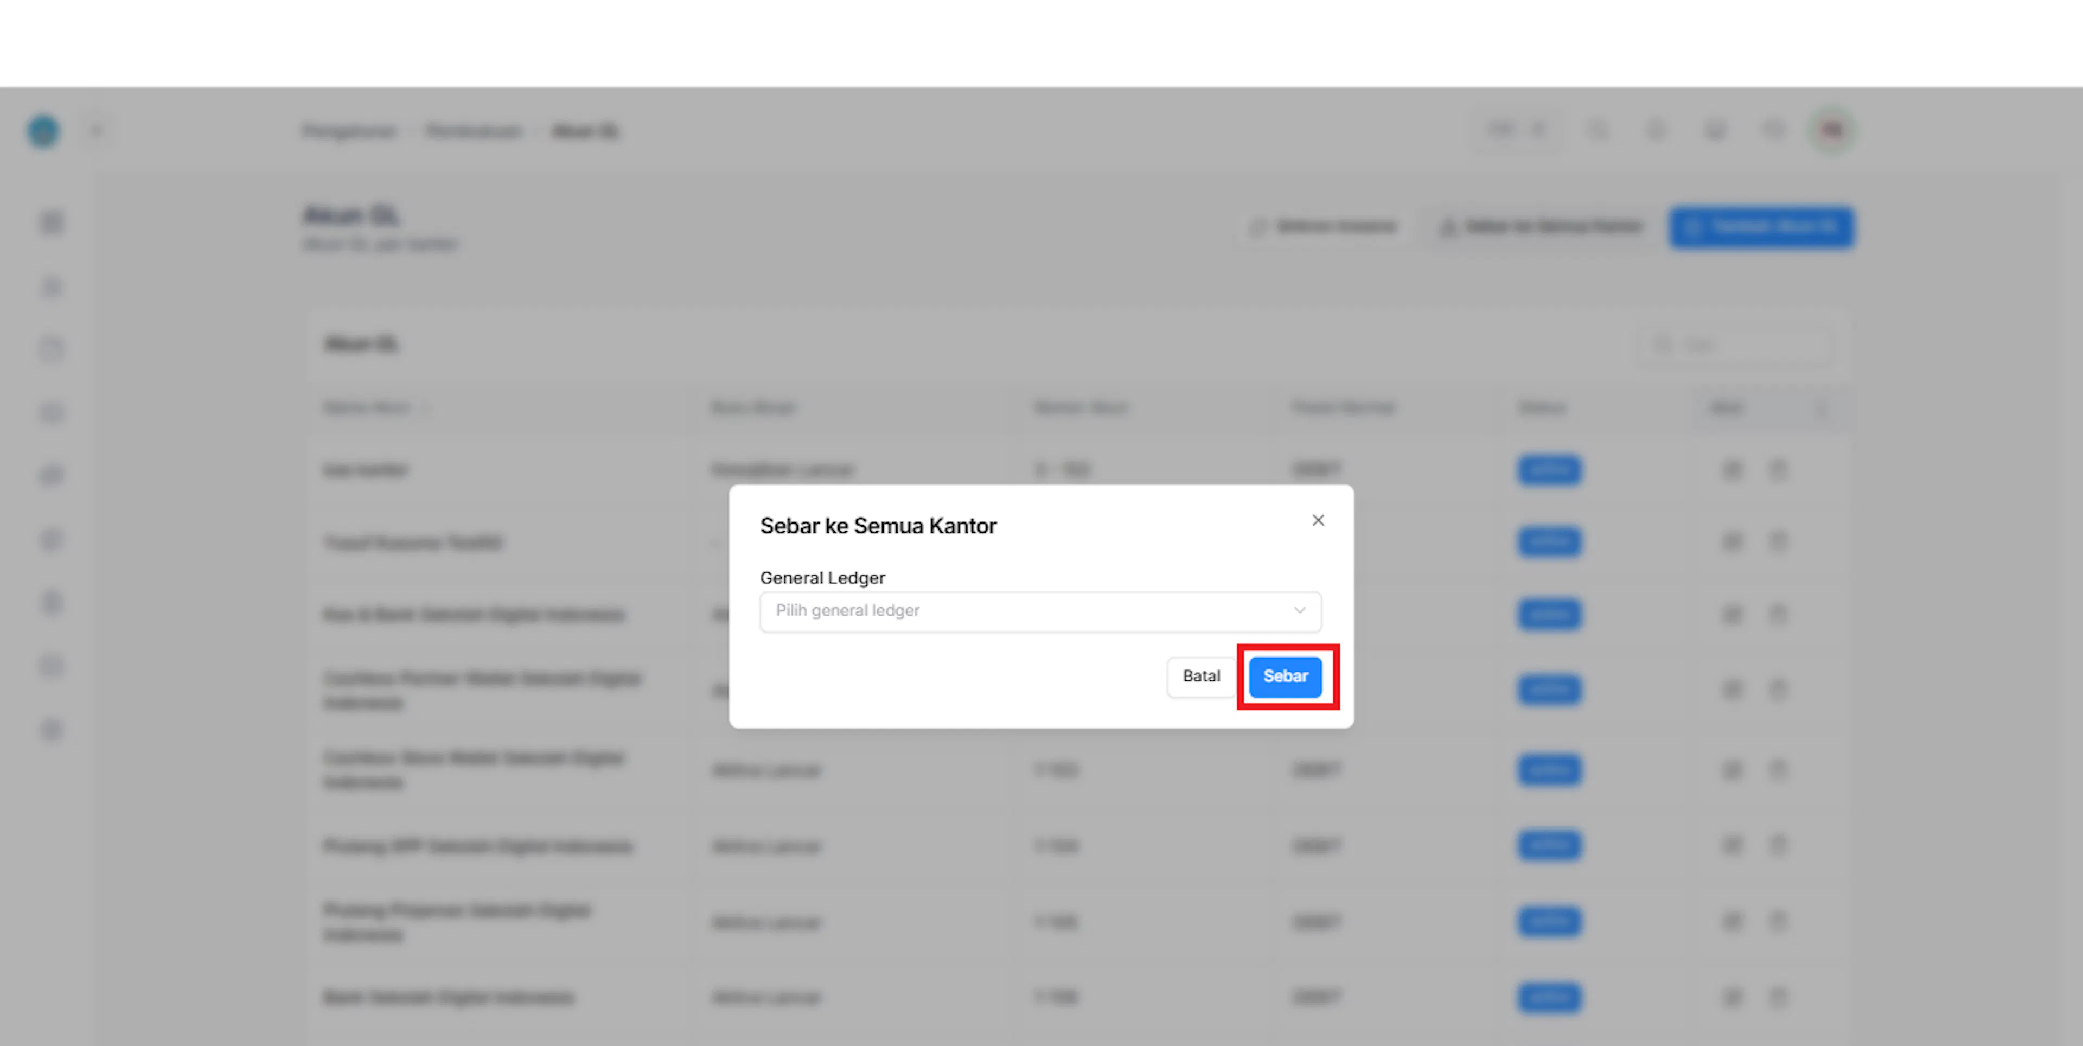Open the Pilih general ledger dropdown

[1041, 611]
